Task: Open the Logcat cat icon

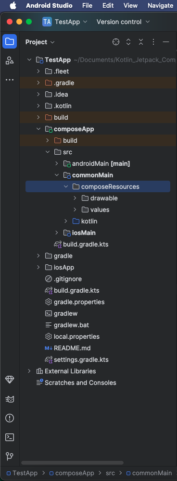Action: pos(10,399)
